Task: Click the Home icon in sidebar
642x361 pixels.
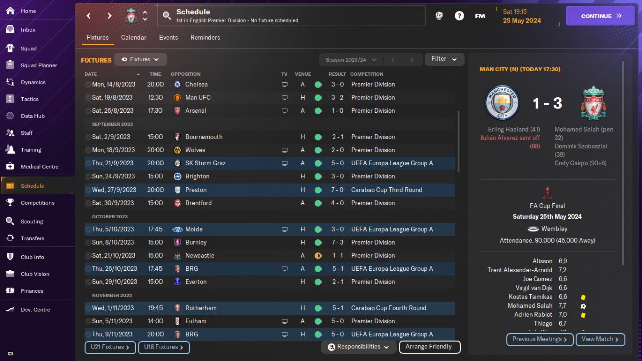Action: pyautogui.click(x=10, y=11)
